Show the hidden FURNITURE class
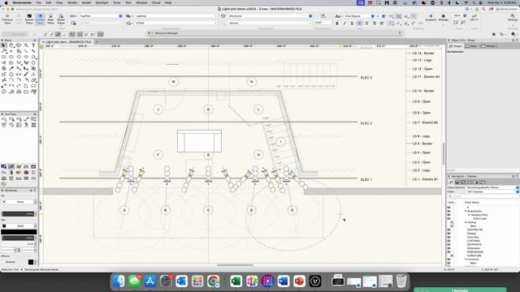 [x=452, y=255]
